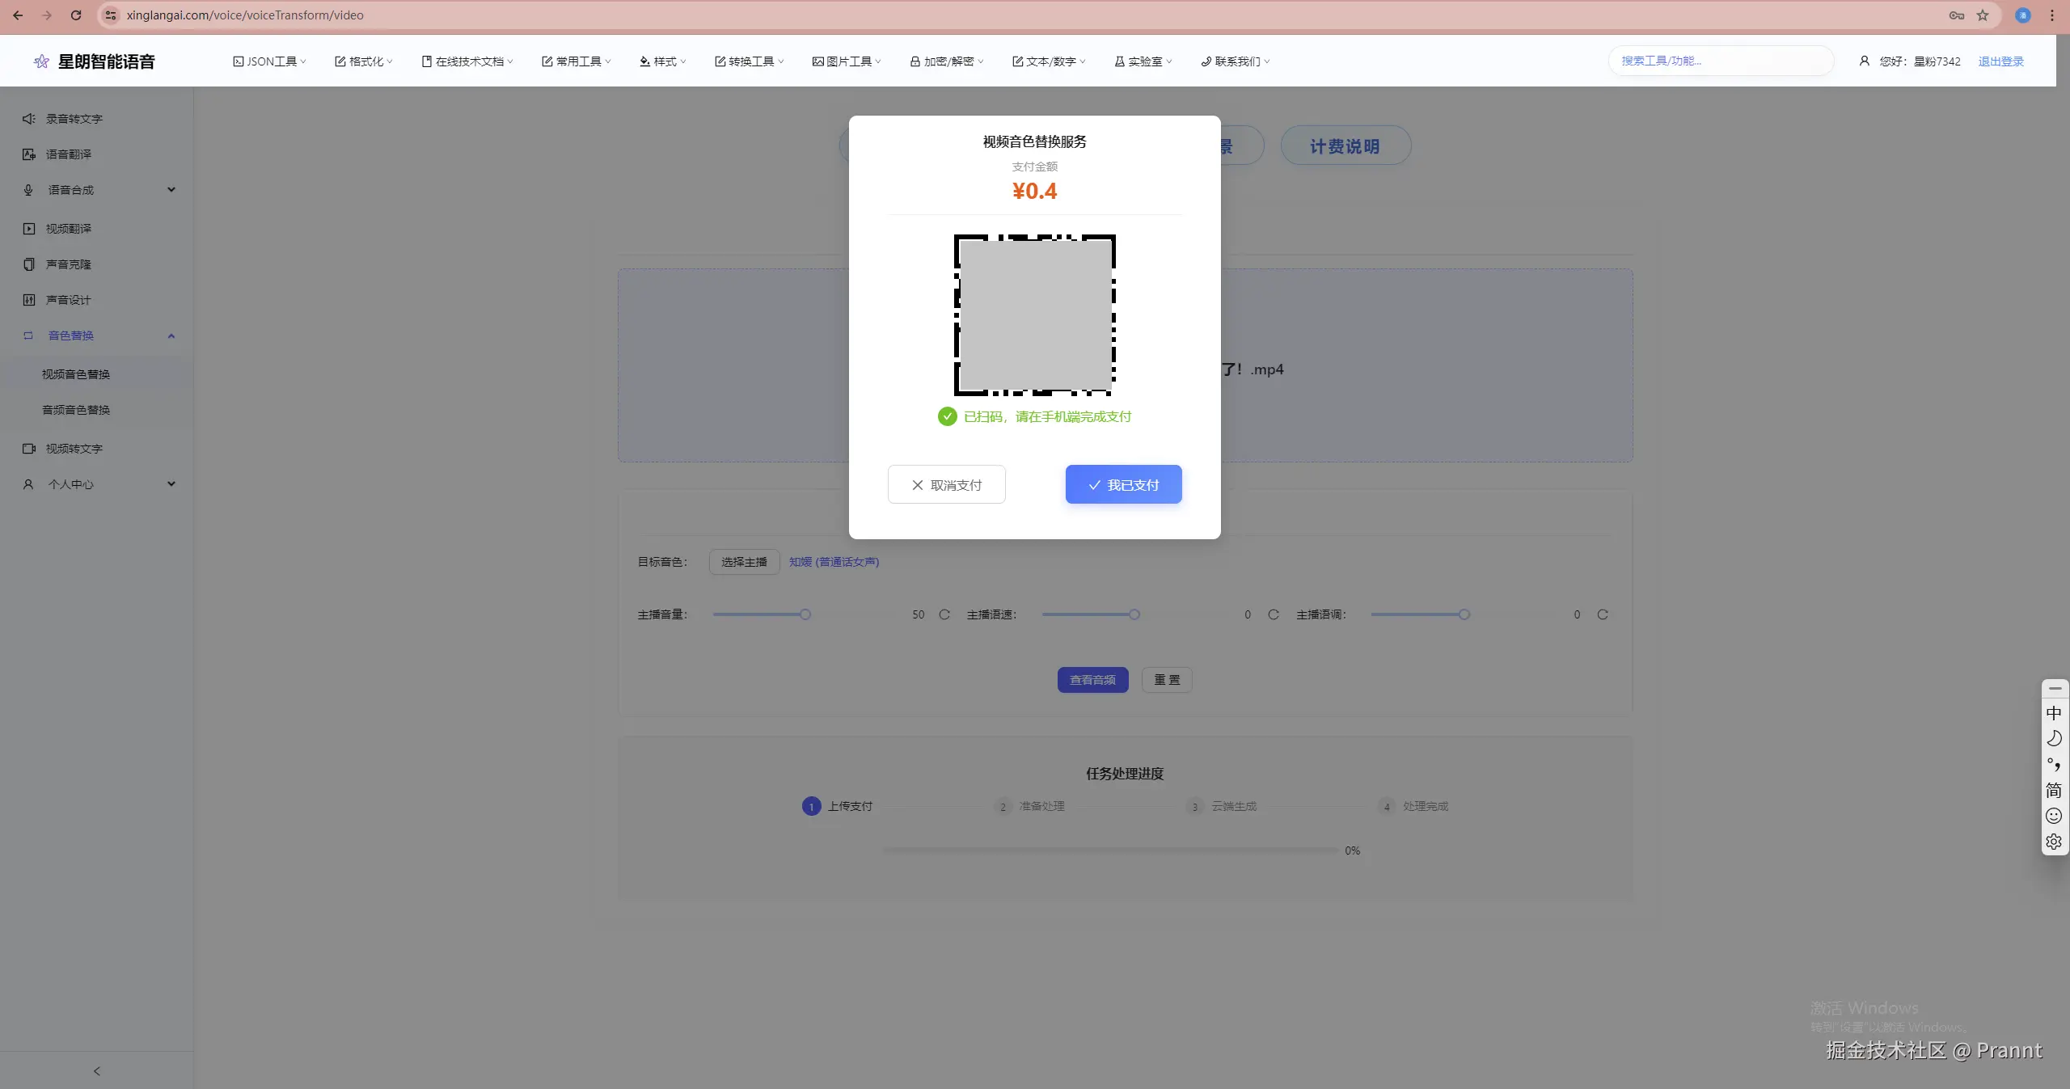Click the 主播音量 slider handle
The image size is (2070, 1089).
[805, 614]
